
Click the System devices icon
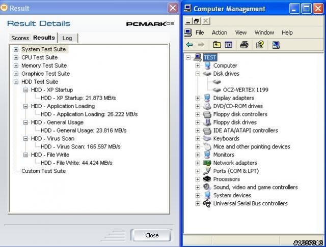pyautogui.click(x=207, y=195)
